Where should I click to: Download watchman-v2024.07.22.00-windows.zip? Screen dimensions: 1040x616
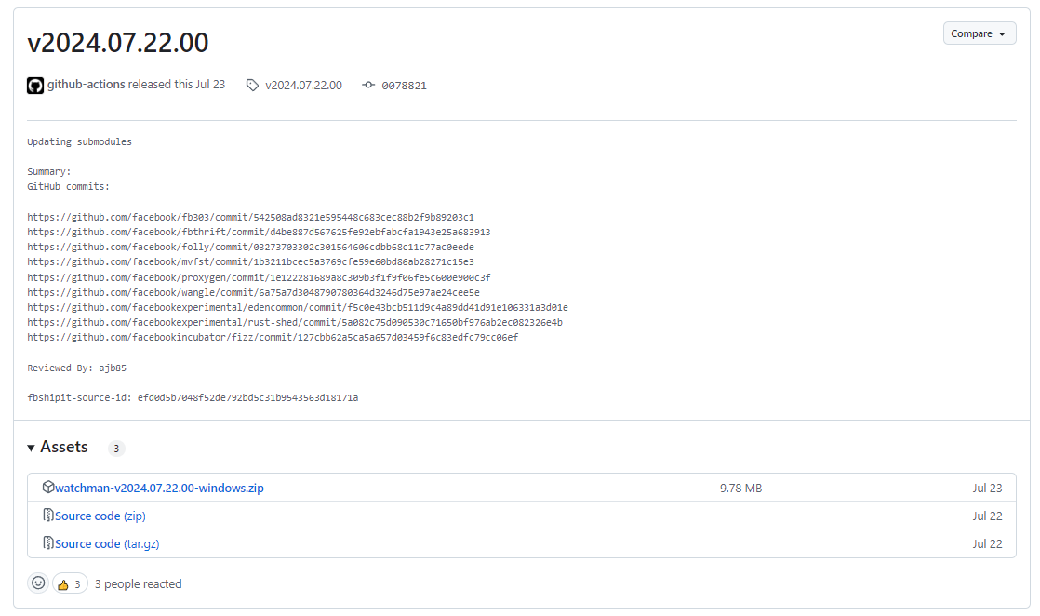coord(159,488)
